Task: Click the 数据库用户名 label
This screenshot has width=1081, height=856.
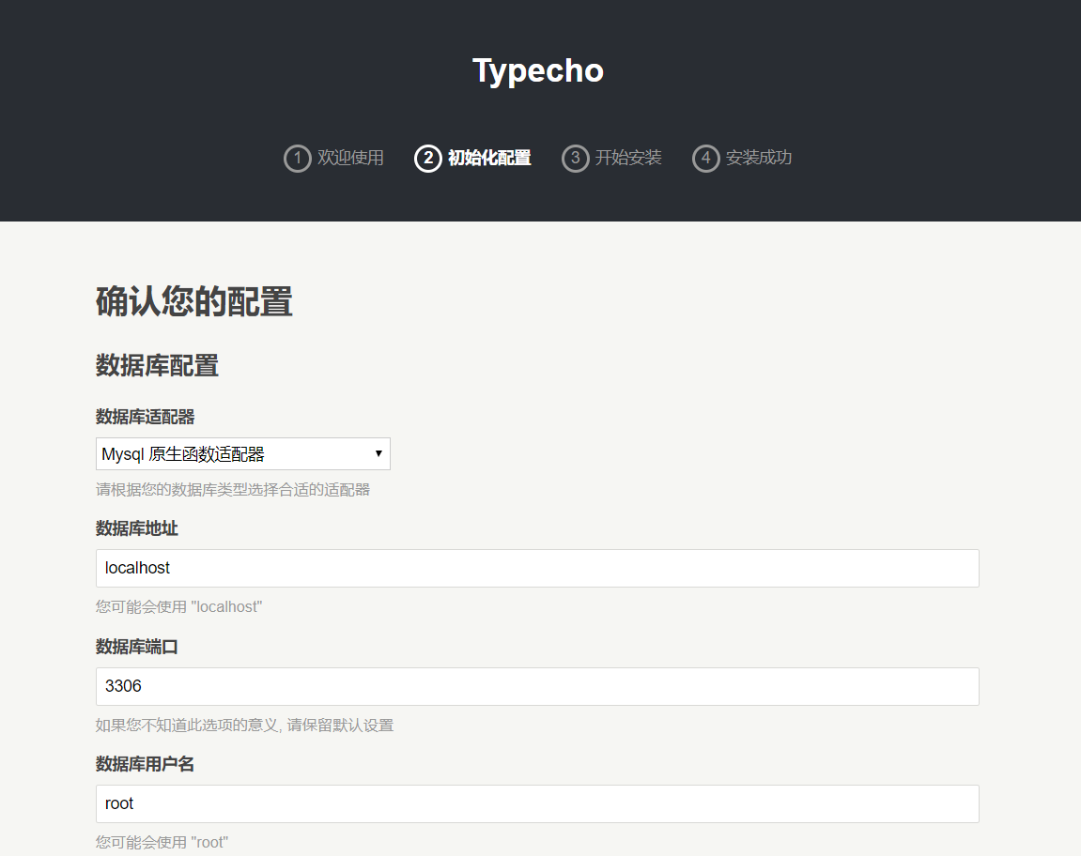Action: [145, 764]
